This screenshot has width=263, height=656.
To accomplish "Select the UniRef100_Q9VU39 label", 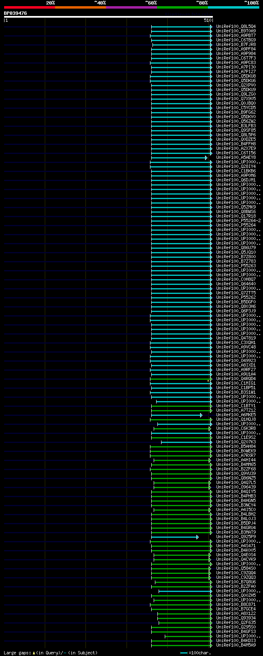I will click(236, 474).
